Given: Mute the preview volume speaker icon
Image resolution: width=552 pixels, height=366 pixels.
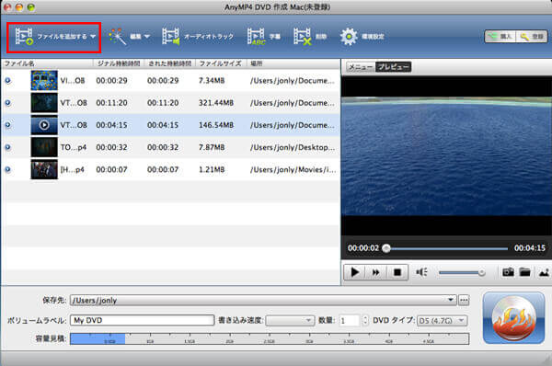Looking at the screenshot, I should [x=421, y=272].
